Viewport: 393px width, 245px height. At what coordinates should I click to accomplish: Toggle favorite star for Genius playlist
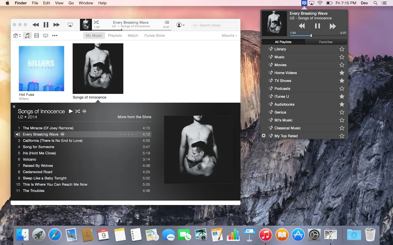[x=342, y=112]
